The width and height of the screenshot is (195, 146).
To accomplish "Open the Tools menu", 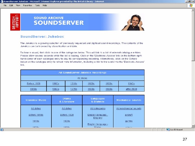I will click(37, 5).
